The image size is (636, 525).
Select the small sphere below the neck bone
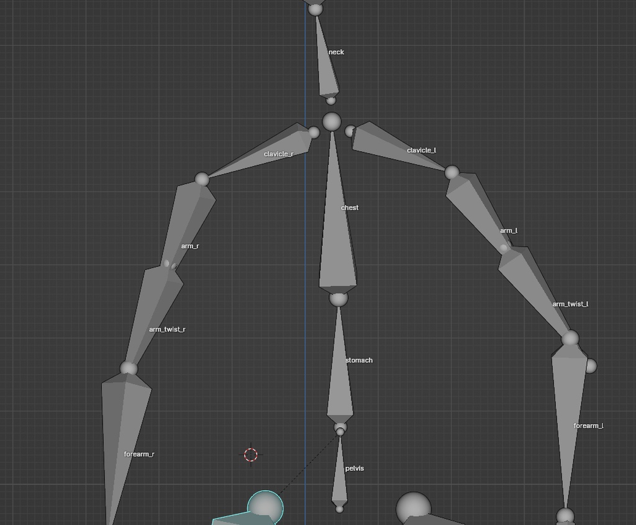click(331, 100)
